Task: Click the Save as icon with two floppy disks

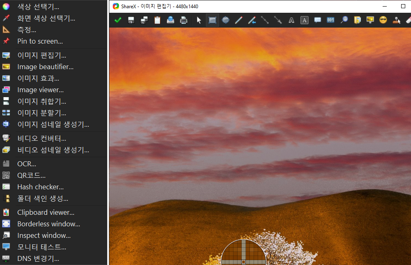Action: (144, 20)
